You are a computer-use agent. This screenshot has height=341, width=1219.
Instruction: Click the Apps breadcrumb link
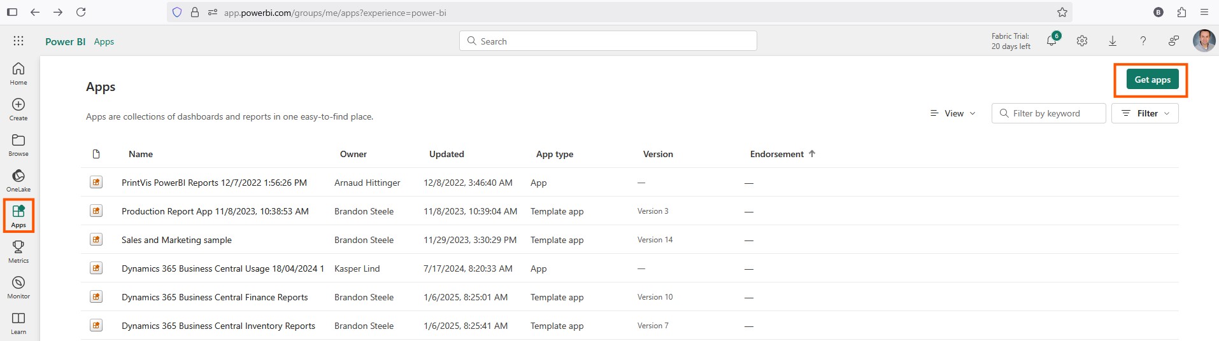(x=104, y=41)
